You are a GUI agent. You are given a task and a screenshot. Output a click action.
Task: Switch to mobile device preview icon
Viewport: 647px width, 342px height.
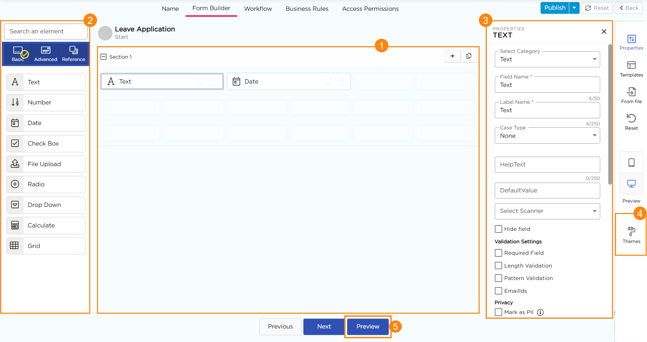631,163
